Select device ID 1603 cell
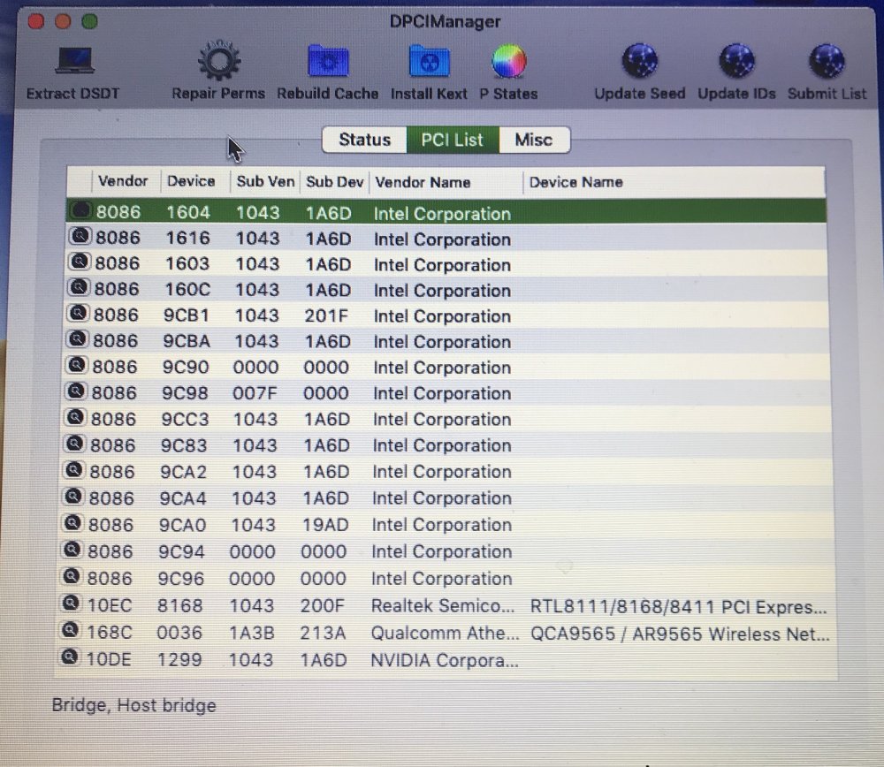This screenshot has width=884, height=767. pyautogui.click(x=187, y=263)
